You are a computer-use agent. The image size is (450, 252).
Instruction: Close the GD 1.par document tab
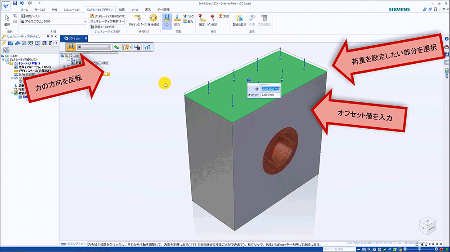85,38
